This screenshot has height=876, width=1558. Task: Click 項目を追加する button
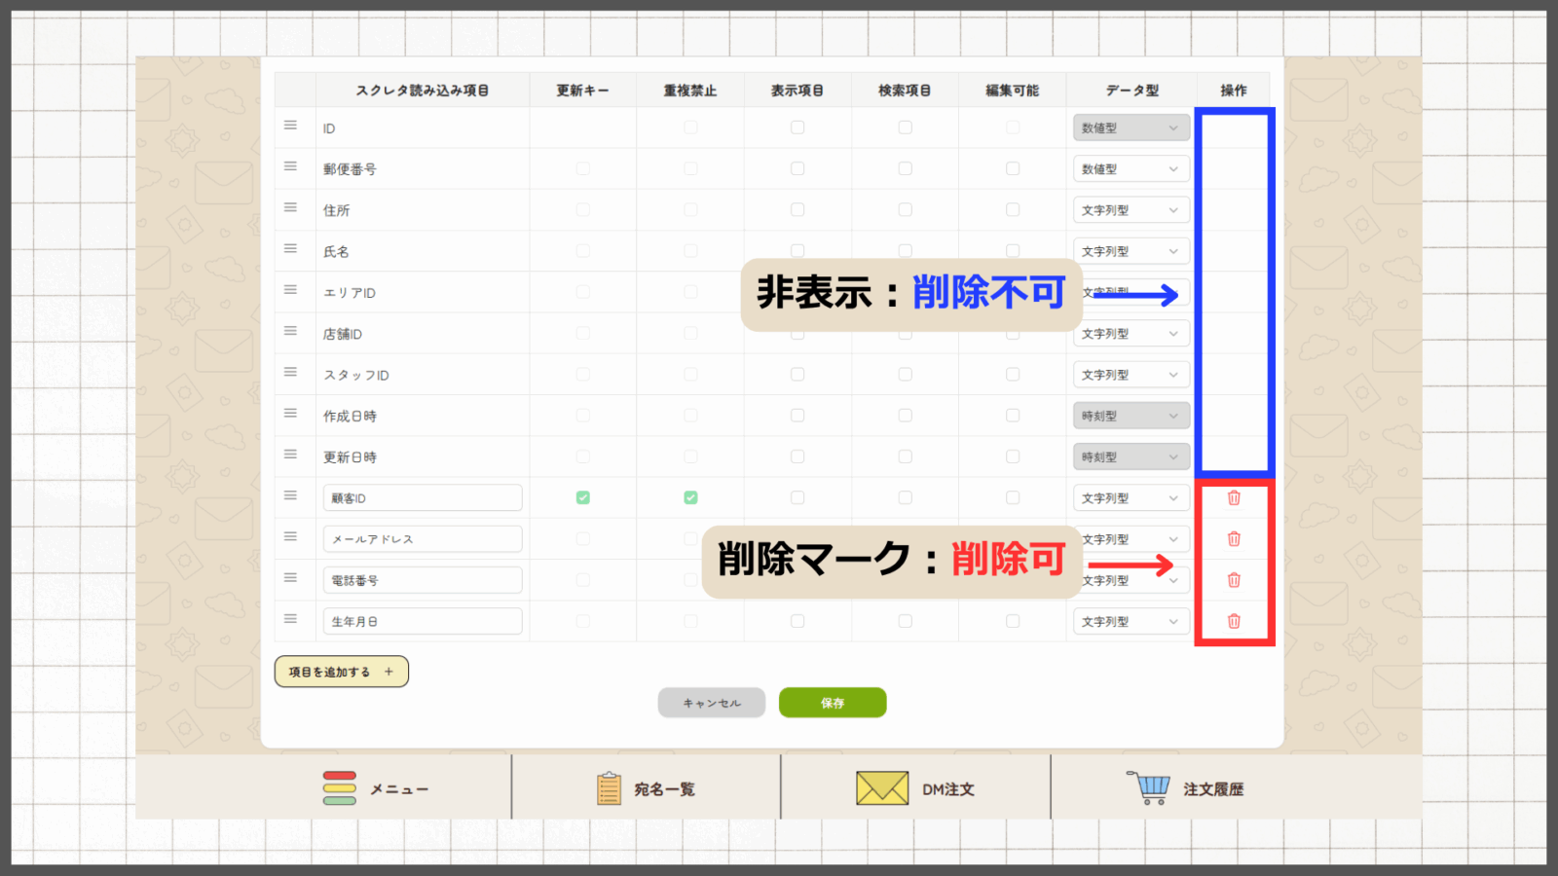pos(341,672)
